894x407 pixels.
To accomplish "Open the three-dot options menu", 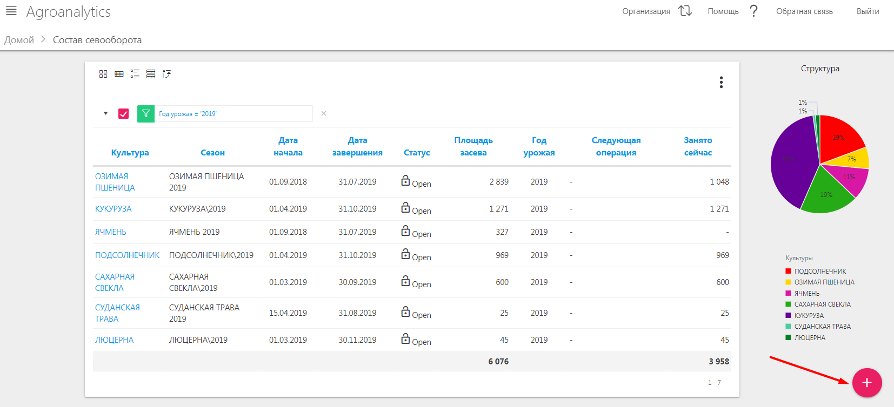I will click(721, 82).
